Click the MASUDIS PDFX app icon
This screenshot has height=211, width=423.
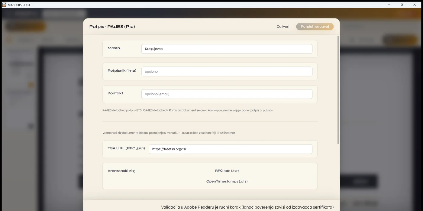pyautogui.click(x=4, y=5)
